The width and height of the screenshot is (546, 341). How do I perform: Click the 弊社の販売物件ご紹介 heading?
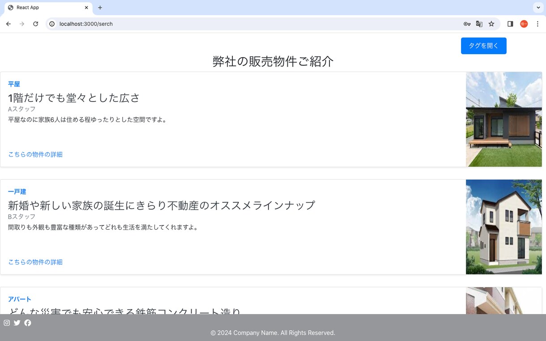[x=273, y=61]
